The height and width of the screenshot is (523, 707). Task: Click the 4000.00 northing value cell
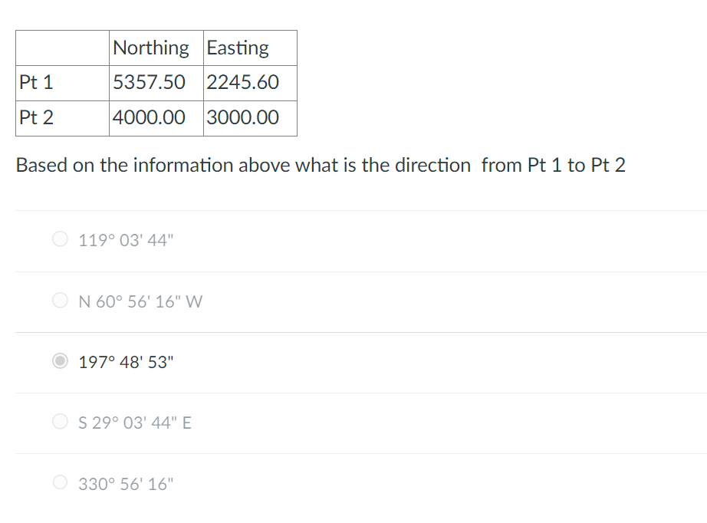pos(156,118)
